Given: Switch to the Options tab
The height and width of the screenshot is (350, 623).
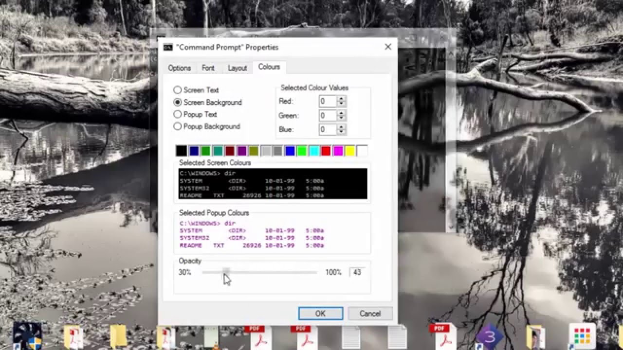Looking at the screenshot, I should click(179, 68).
